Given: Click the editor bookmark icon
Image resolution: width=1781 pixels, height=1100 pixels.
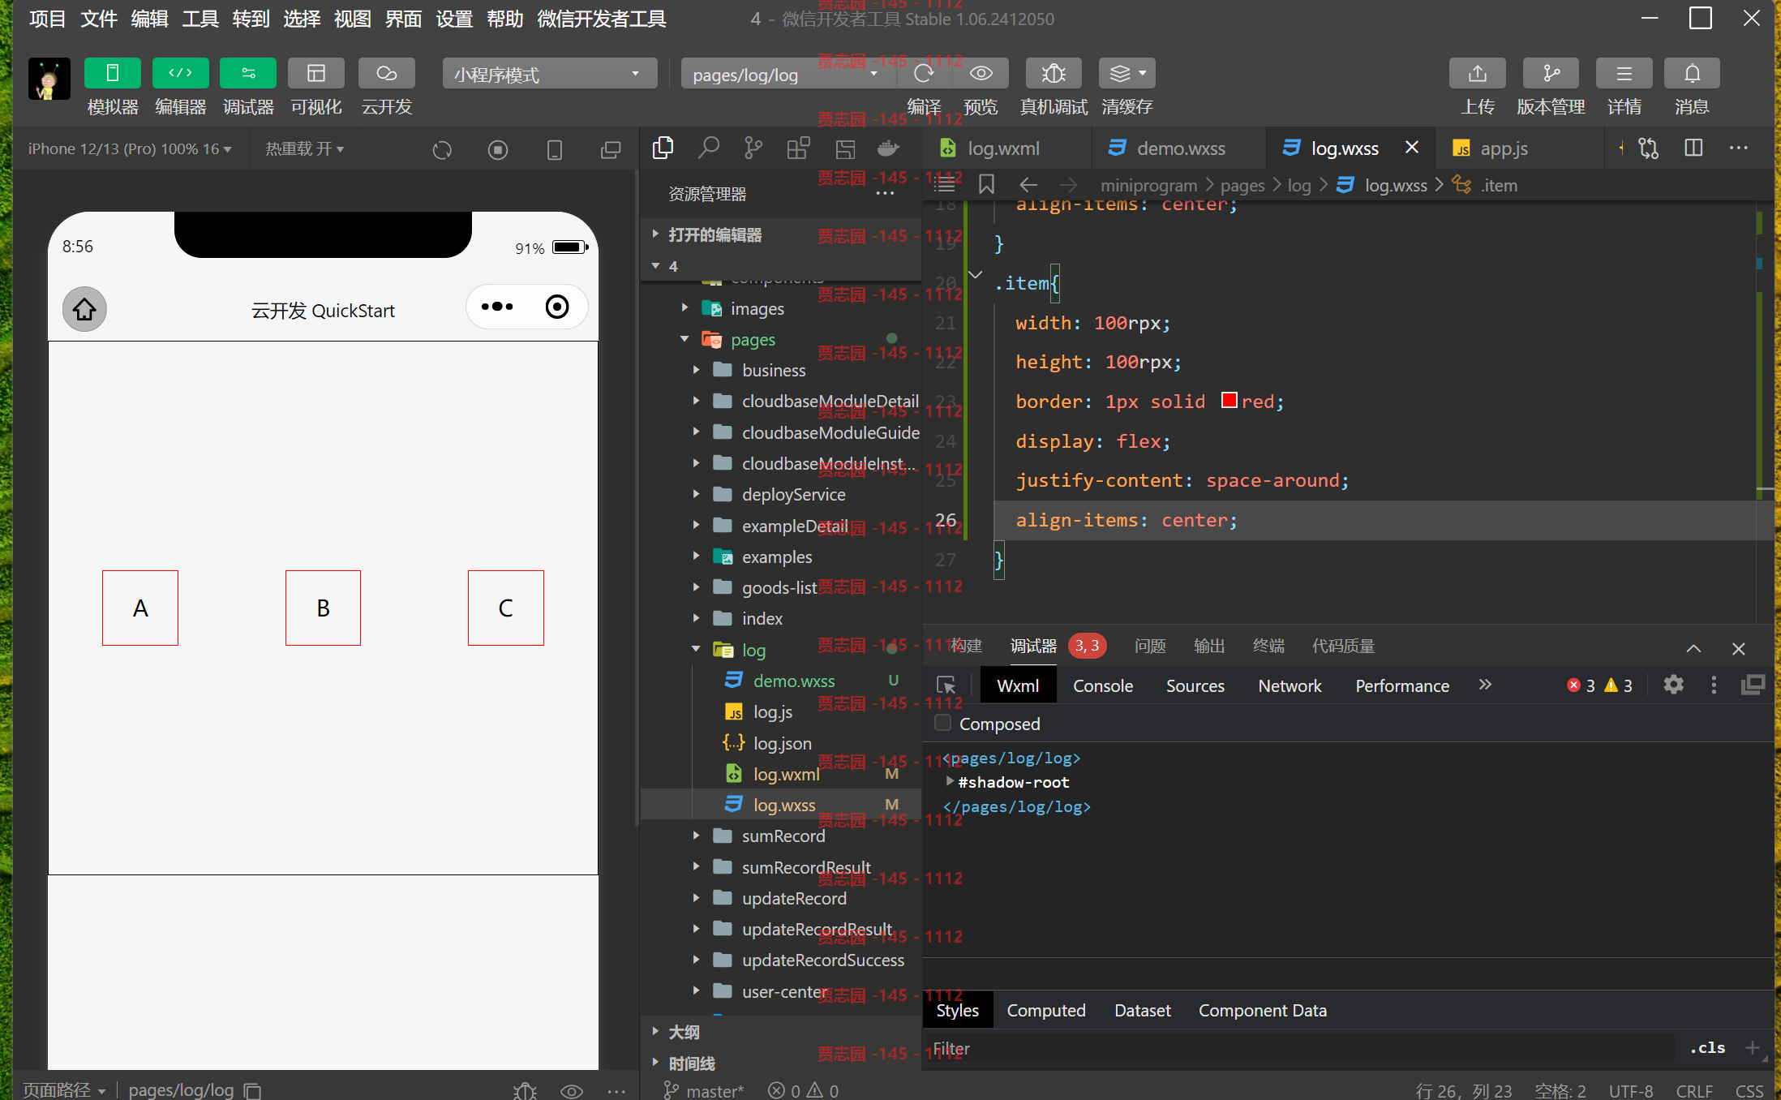Looking at the screenshot, I should point(986,185).
